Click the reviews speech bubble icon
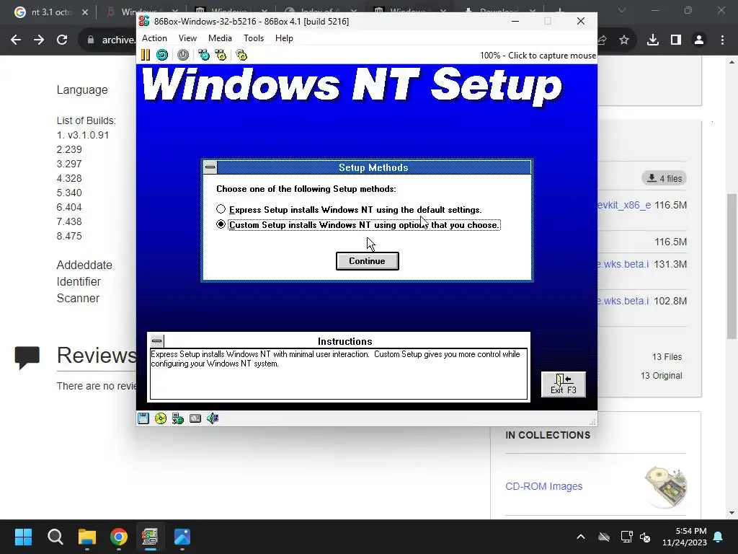Screen dimensions: 738x554 pos(27,357)
